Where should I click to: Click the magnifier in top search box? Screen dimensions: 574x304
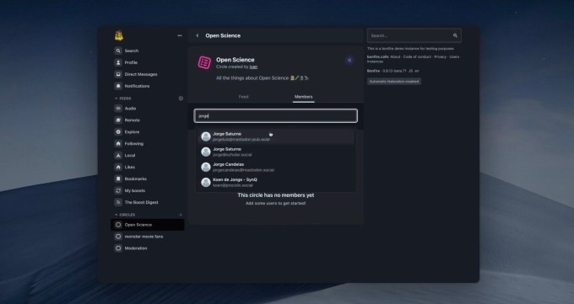pyautogui.click(x=455, y=35)
